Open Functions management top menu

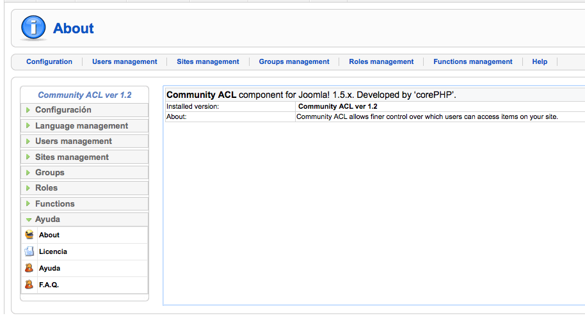click(x=473, y=61)
